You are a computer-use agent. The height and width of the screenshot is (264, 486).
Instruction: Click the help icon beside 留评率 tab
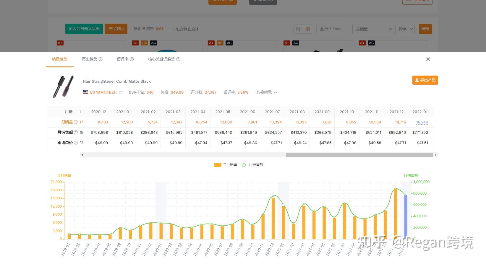pos(132,59)
